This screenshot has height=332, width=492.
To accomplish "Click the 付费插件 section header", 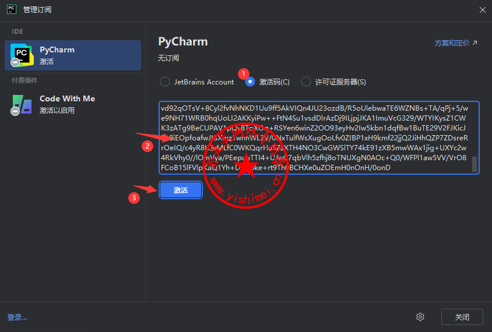I will point(24,80).
